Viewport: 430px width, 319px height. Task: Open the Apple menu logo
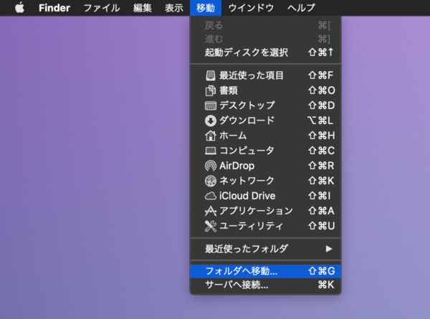tap(19, 8)
